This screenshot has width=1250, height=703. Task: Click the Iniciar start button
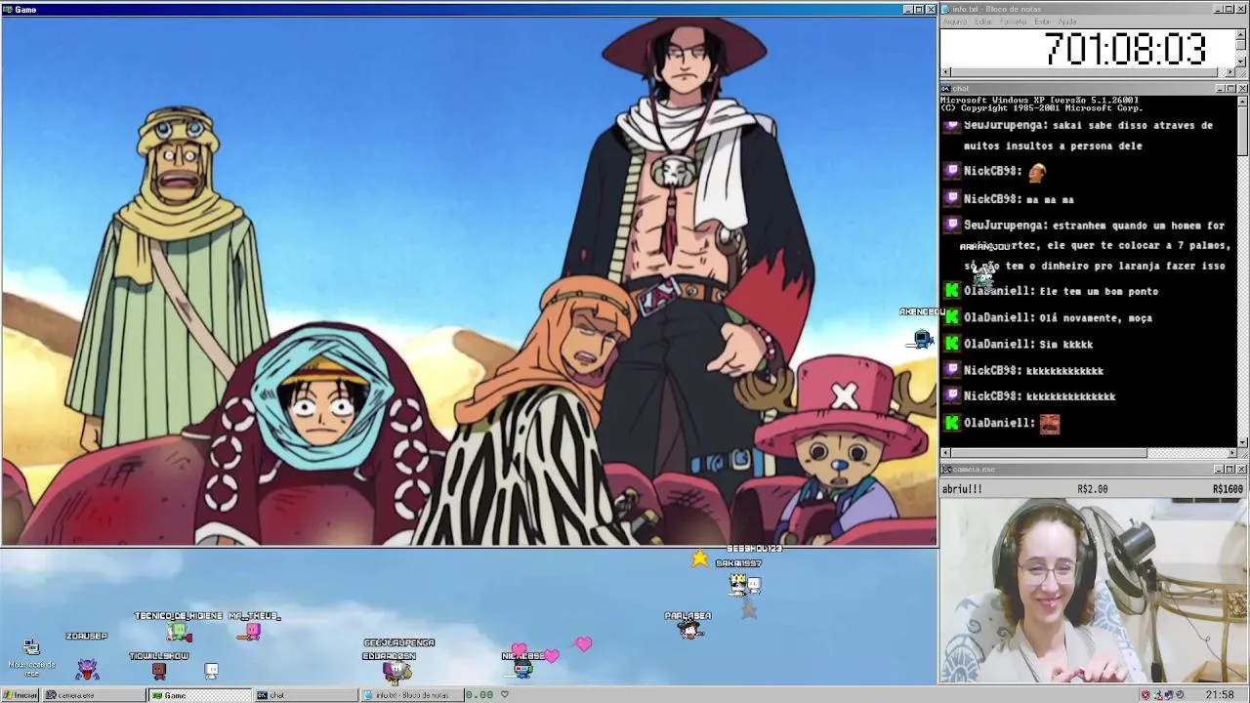click(20, 695)
